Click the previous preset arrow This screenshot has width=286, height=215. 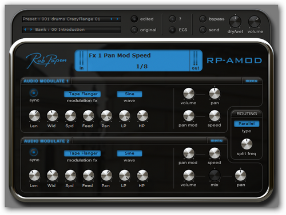tap(112, 19)
